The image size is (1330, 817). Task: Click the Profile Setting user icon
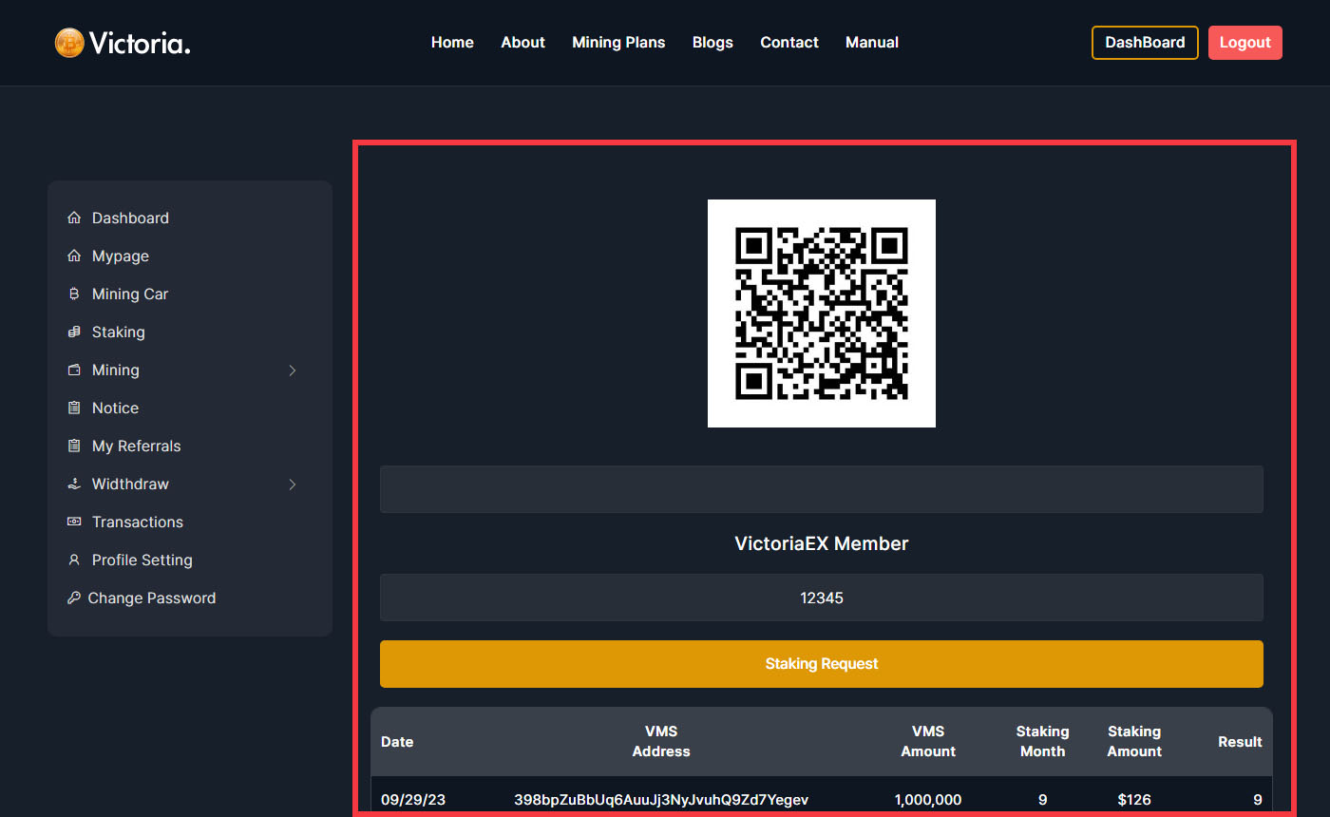[x=74, y=560]
